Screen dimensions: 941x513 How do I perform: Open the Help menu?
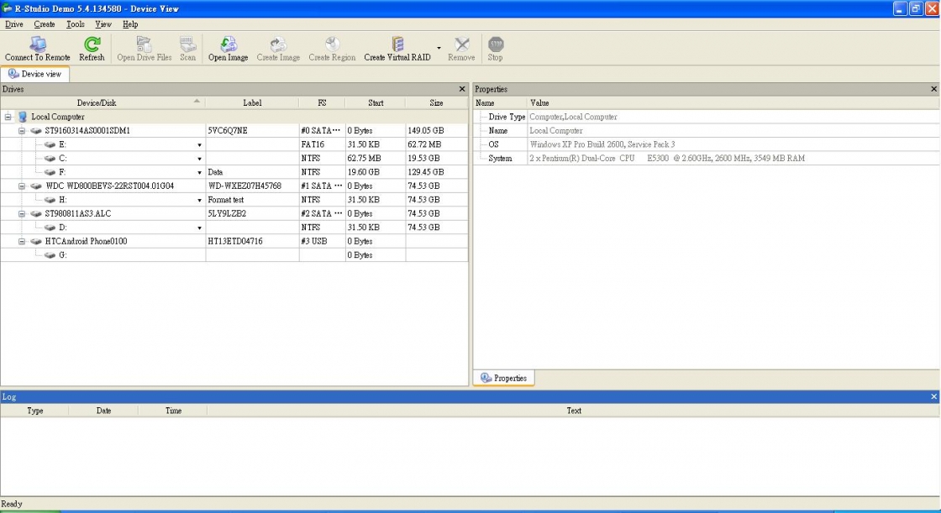click(130, 24)
